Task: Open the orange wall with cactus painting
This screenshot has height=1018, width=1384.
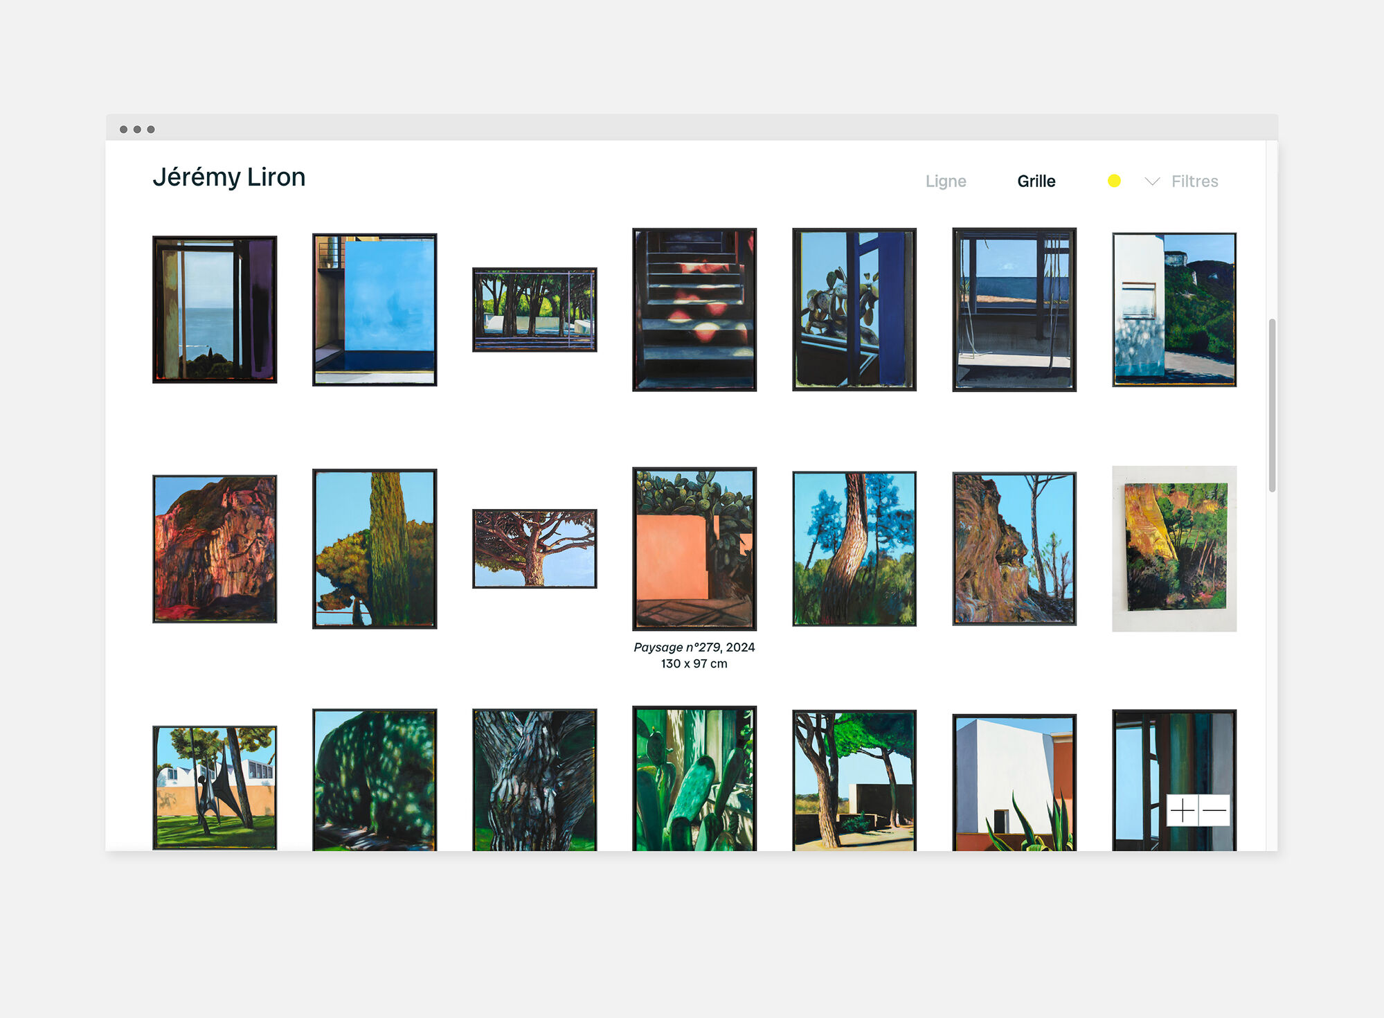Action: pos(694,548)
